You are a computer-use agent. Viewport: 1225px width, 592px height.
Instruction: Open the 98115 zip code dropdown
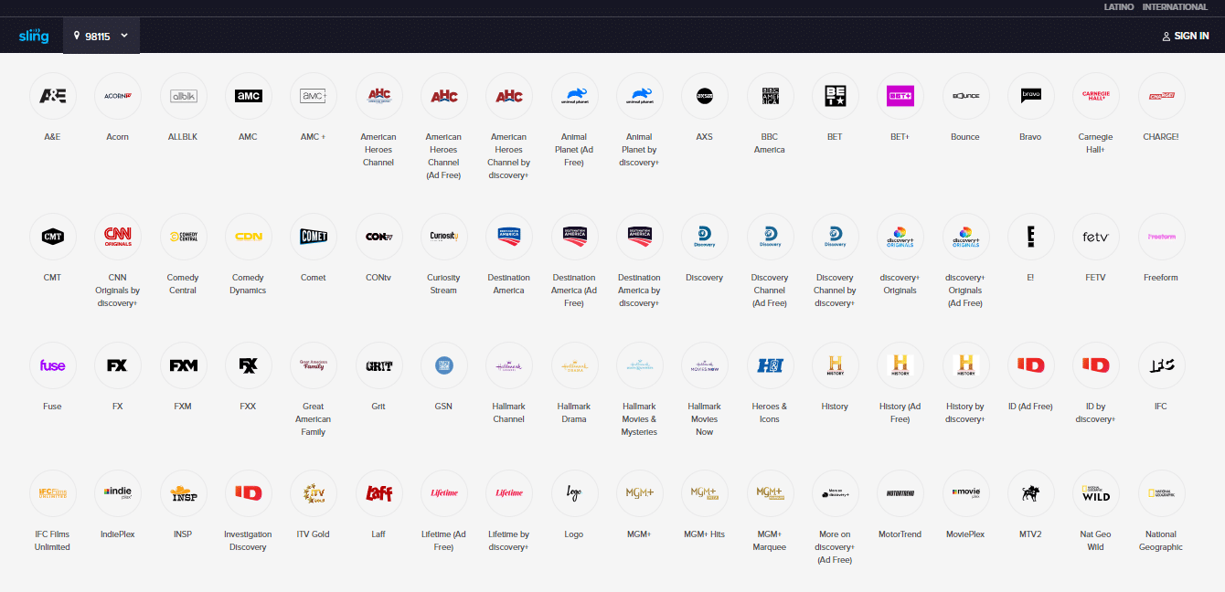coord(101,36)
